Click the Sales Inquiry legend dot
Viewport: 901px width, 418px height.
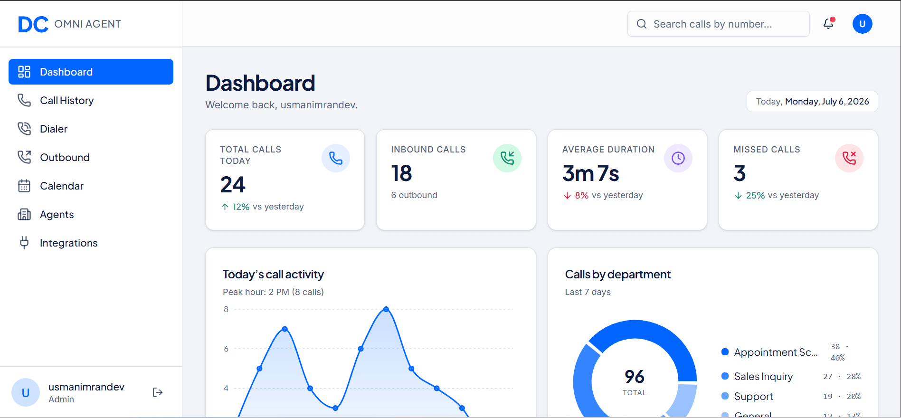725,376
